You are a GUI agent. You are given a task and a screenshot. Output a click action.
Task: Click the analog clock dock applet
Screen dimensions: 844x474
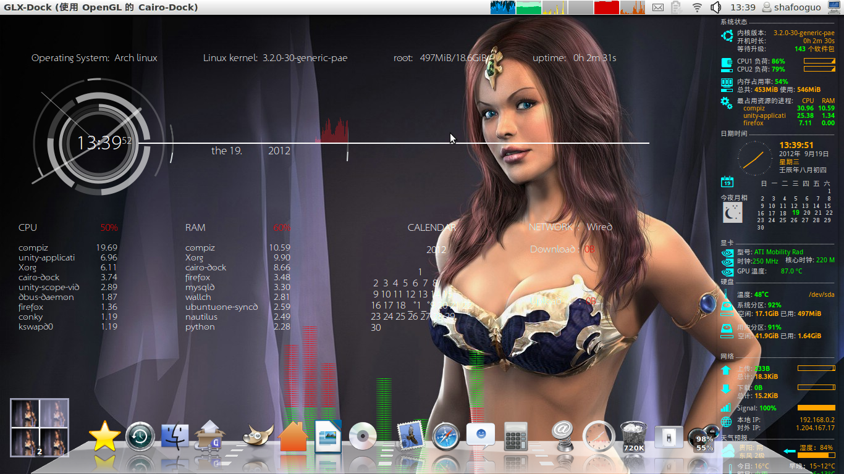[x=599, y=436]
